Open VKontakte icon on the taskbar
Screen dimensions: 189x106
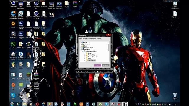[87, 104]
